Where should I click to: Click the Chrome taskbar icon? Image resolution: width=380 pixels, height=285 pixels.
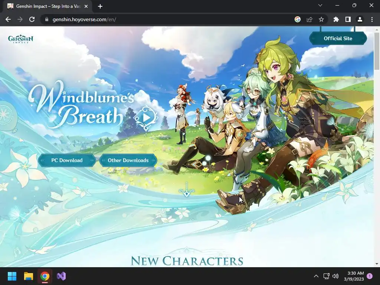(x=45, y=276)
